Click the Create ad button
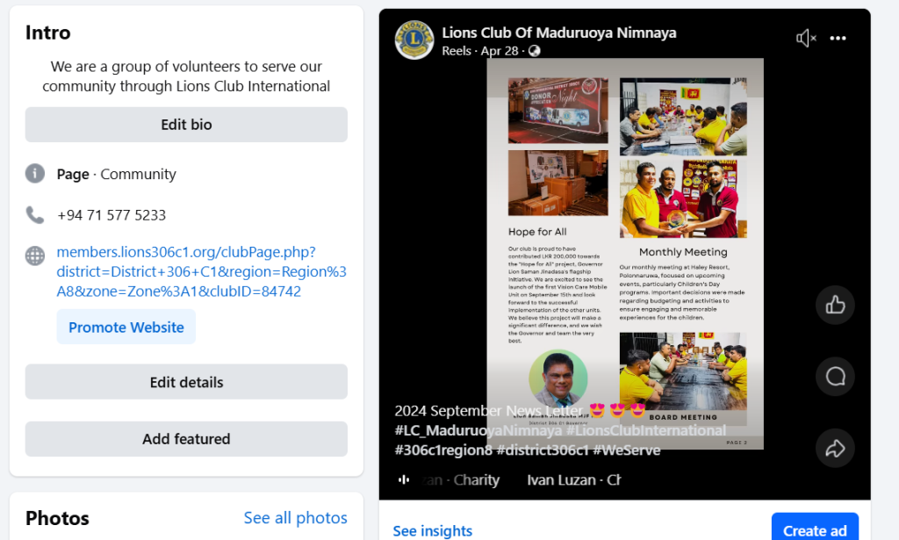This screenshot has height=540, width=899. [x=815, y=529]
